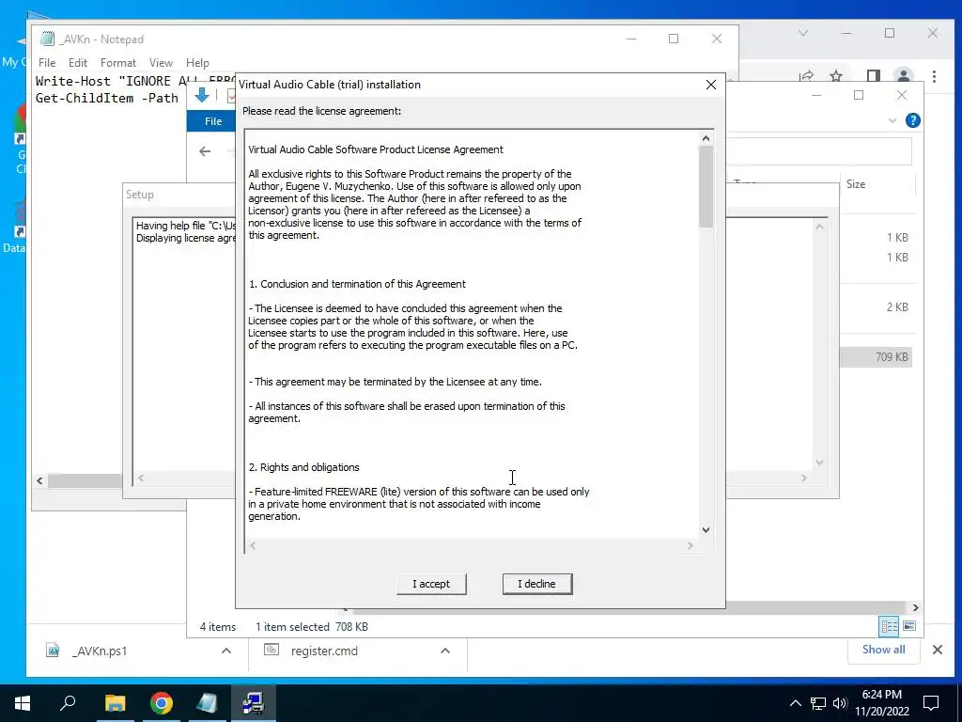Click Chrome share page icon

(806, 76)
